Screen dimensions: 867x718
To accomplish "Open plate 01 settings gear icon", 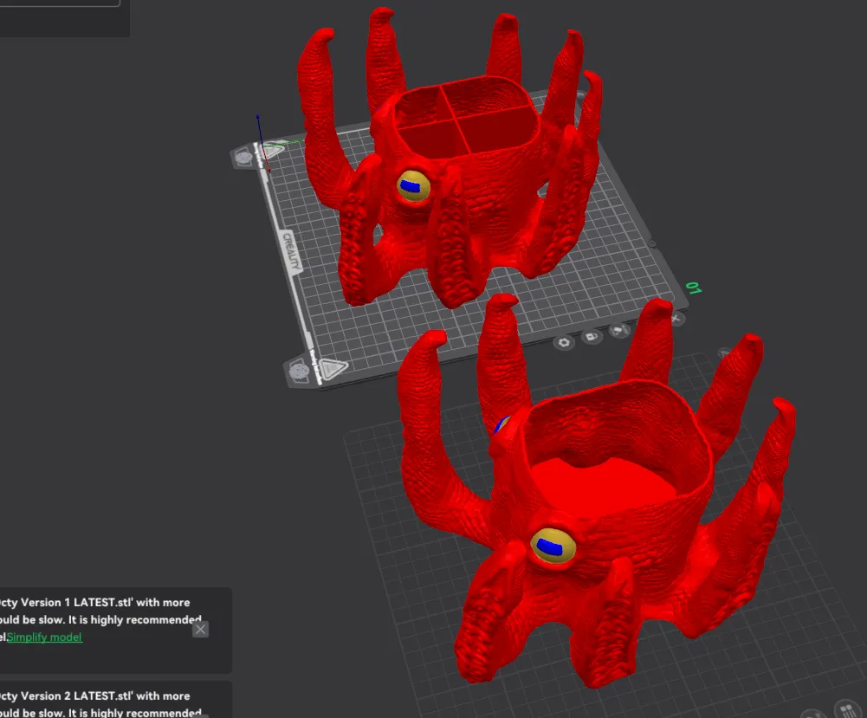I will click(564, 343).
